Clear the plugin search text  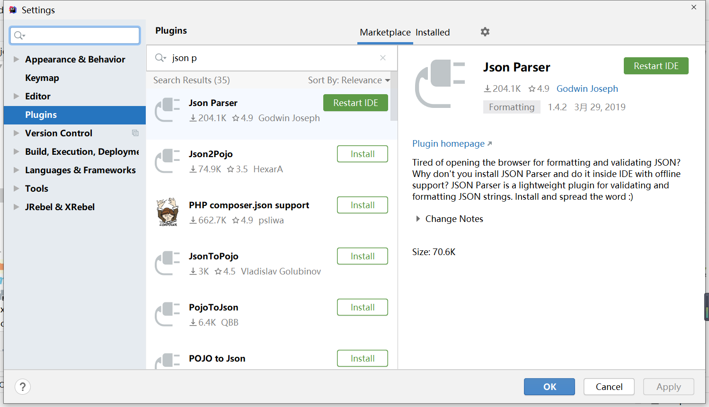383,58
